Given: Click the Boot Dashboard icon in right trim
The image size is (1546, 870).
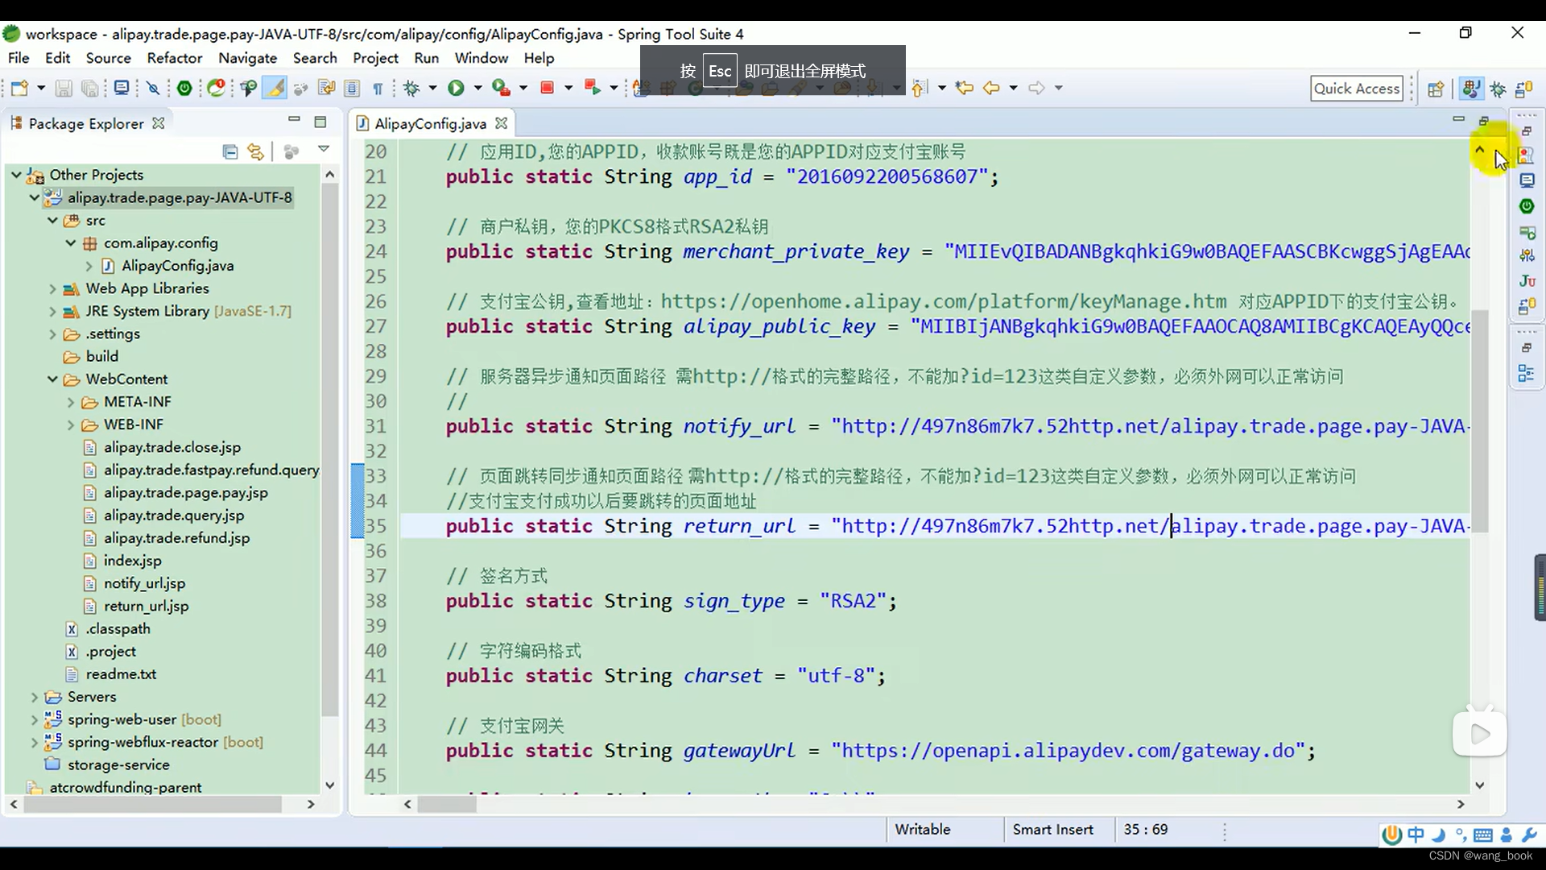Looking at the screenshot, I should pos(1526,206).
